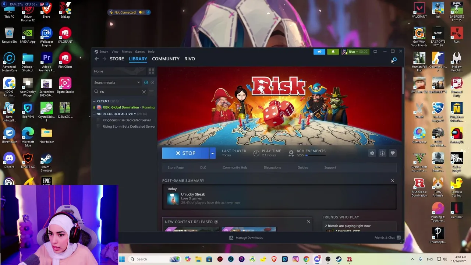Screen dimensions: 471x265
Task: Go forward with Steam's forward arrow
Action: tap(105, 59)
